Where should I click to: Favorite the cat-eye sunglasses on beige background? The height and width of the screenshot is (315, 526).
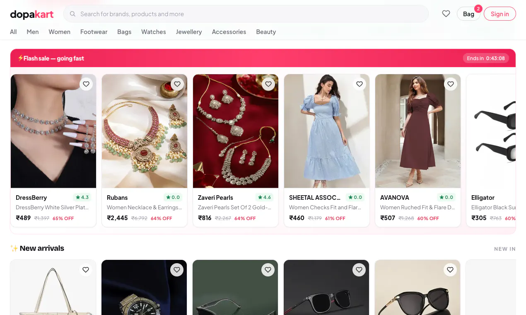tap(450, 270)
